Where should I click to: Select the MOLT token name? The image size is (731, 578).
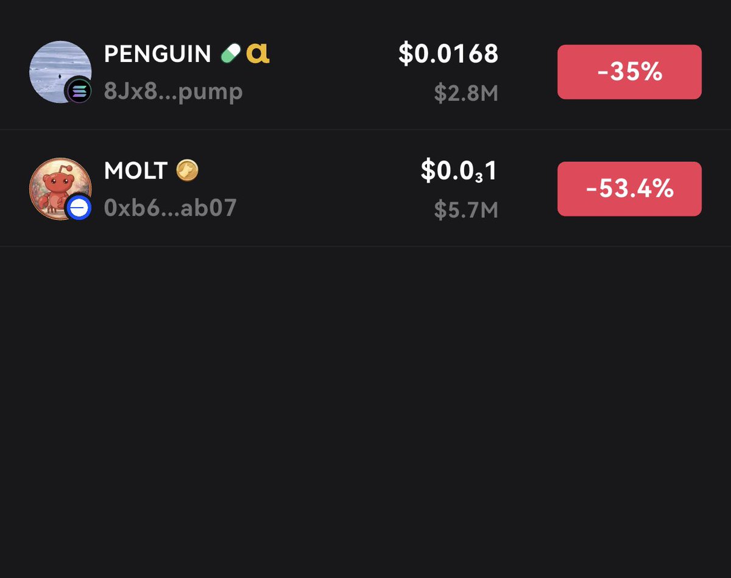pos(135,171)
